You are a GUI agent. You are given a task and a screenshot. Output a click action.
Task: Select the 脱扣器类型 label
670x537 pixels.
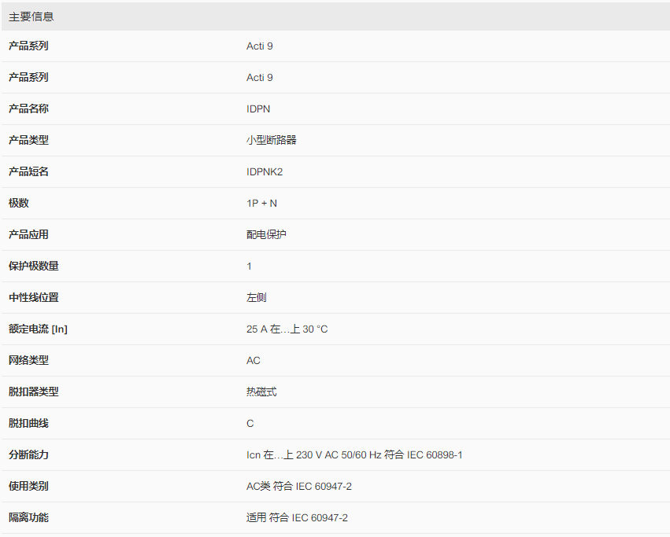point(34,392)
